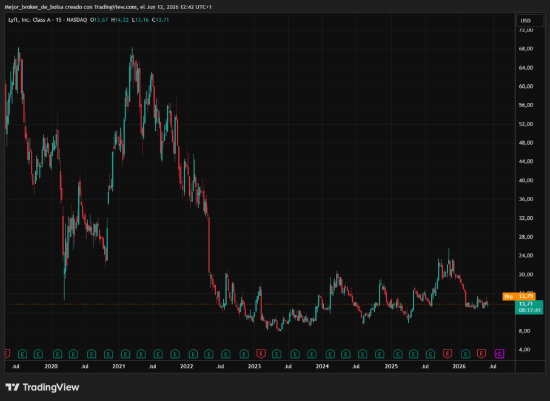Open the February 2024 earnings marker
550x401 pixels.
point(330,354)
